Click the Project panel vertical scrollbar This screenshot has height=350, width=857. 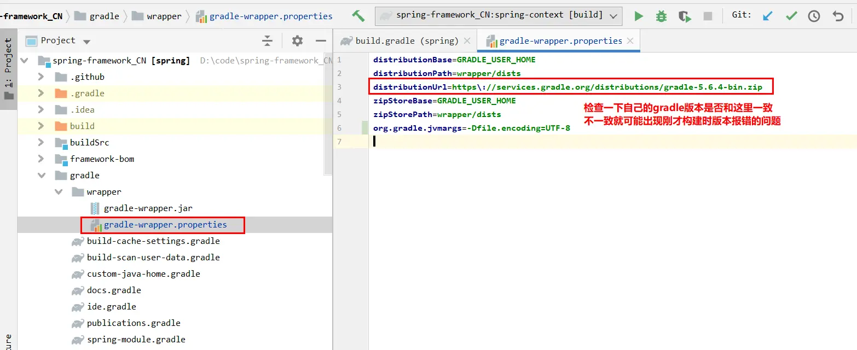(328, 114)
